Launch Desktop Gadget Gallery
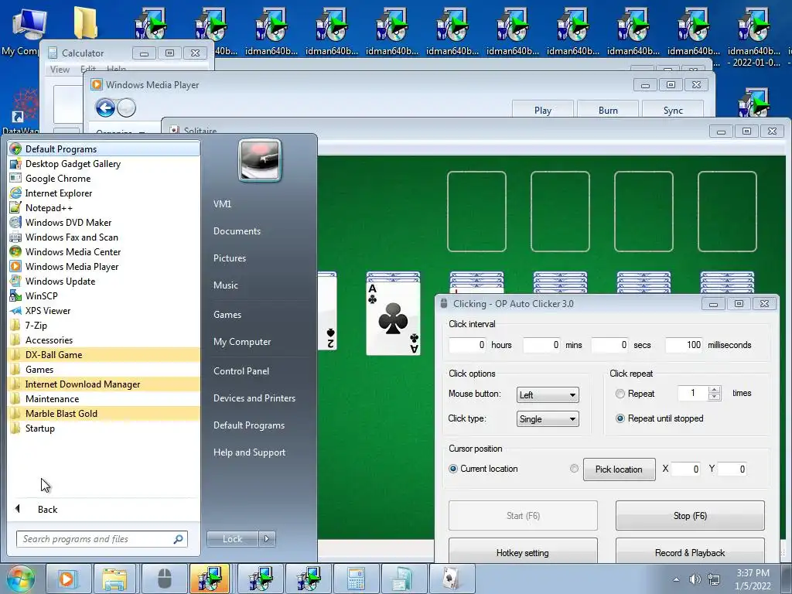Image resolution: width=792 pixels, height=594 pixels. pyautogui.click(x=104, y=164)
